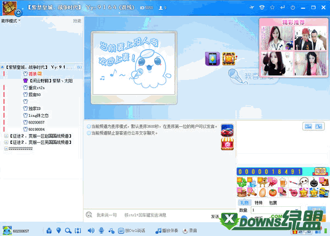The height and width of the screenshot is (236, 330).
Task: Click the airplane icon in title bar
Action: click(252, 8)
